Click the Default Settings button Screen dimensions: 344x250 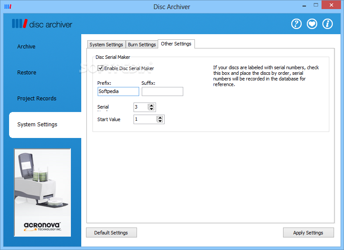111,233
